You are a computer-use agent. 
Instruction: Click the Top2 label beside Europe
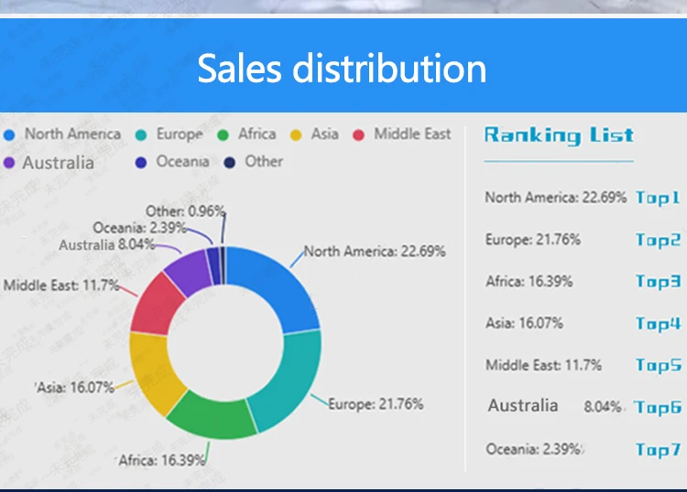658,240
